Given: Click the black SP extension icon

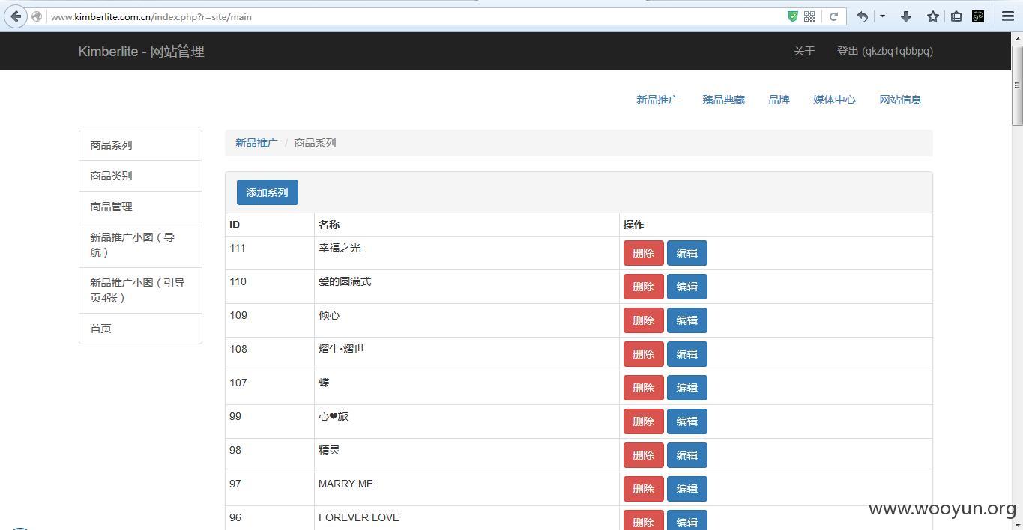Looking at the screenshot, I should [978, 16].
